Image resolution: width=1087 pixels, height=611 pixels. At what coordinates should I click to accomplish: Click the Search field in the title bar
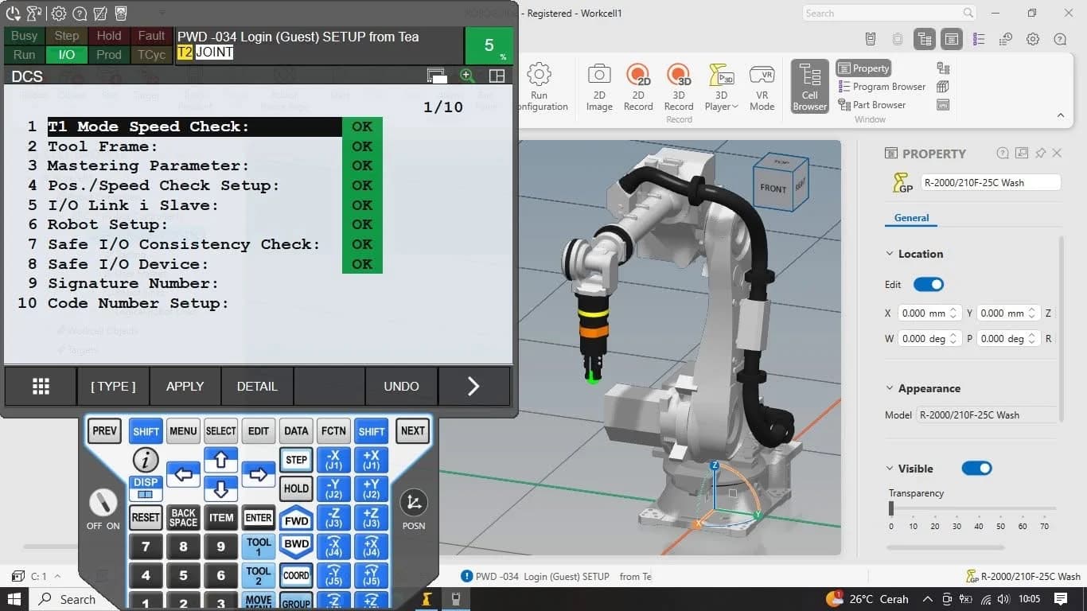(889, 13)
